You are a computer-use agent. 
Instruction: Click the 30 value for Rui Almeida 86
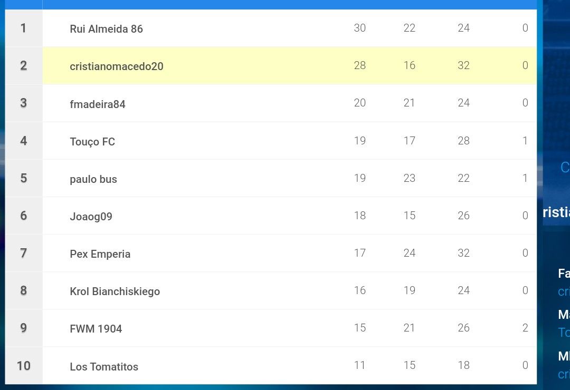tap(360, 28)
